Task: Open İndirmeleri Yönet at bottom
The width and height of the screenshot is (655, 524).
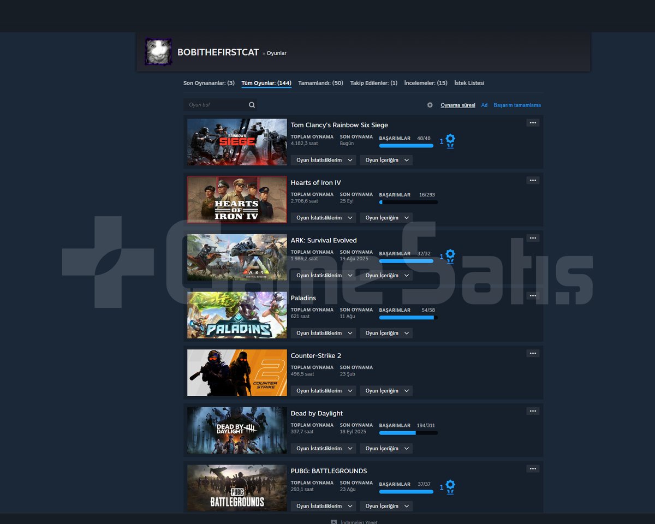Action: point(359,522)
